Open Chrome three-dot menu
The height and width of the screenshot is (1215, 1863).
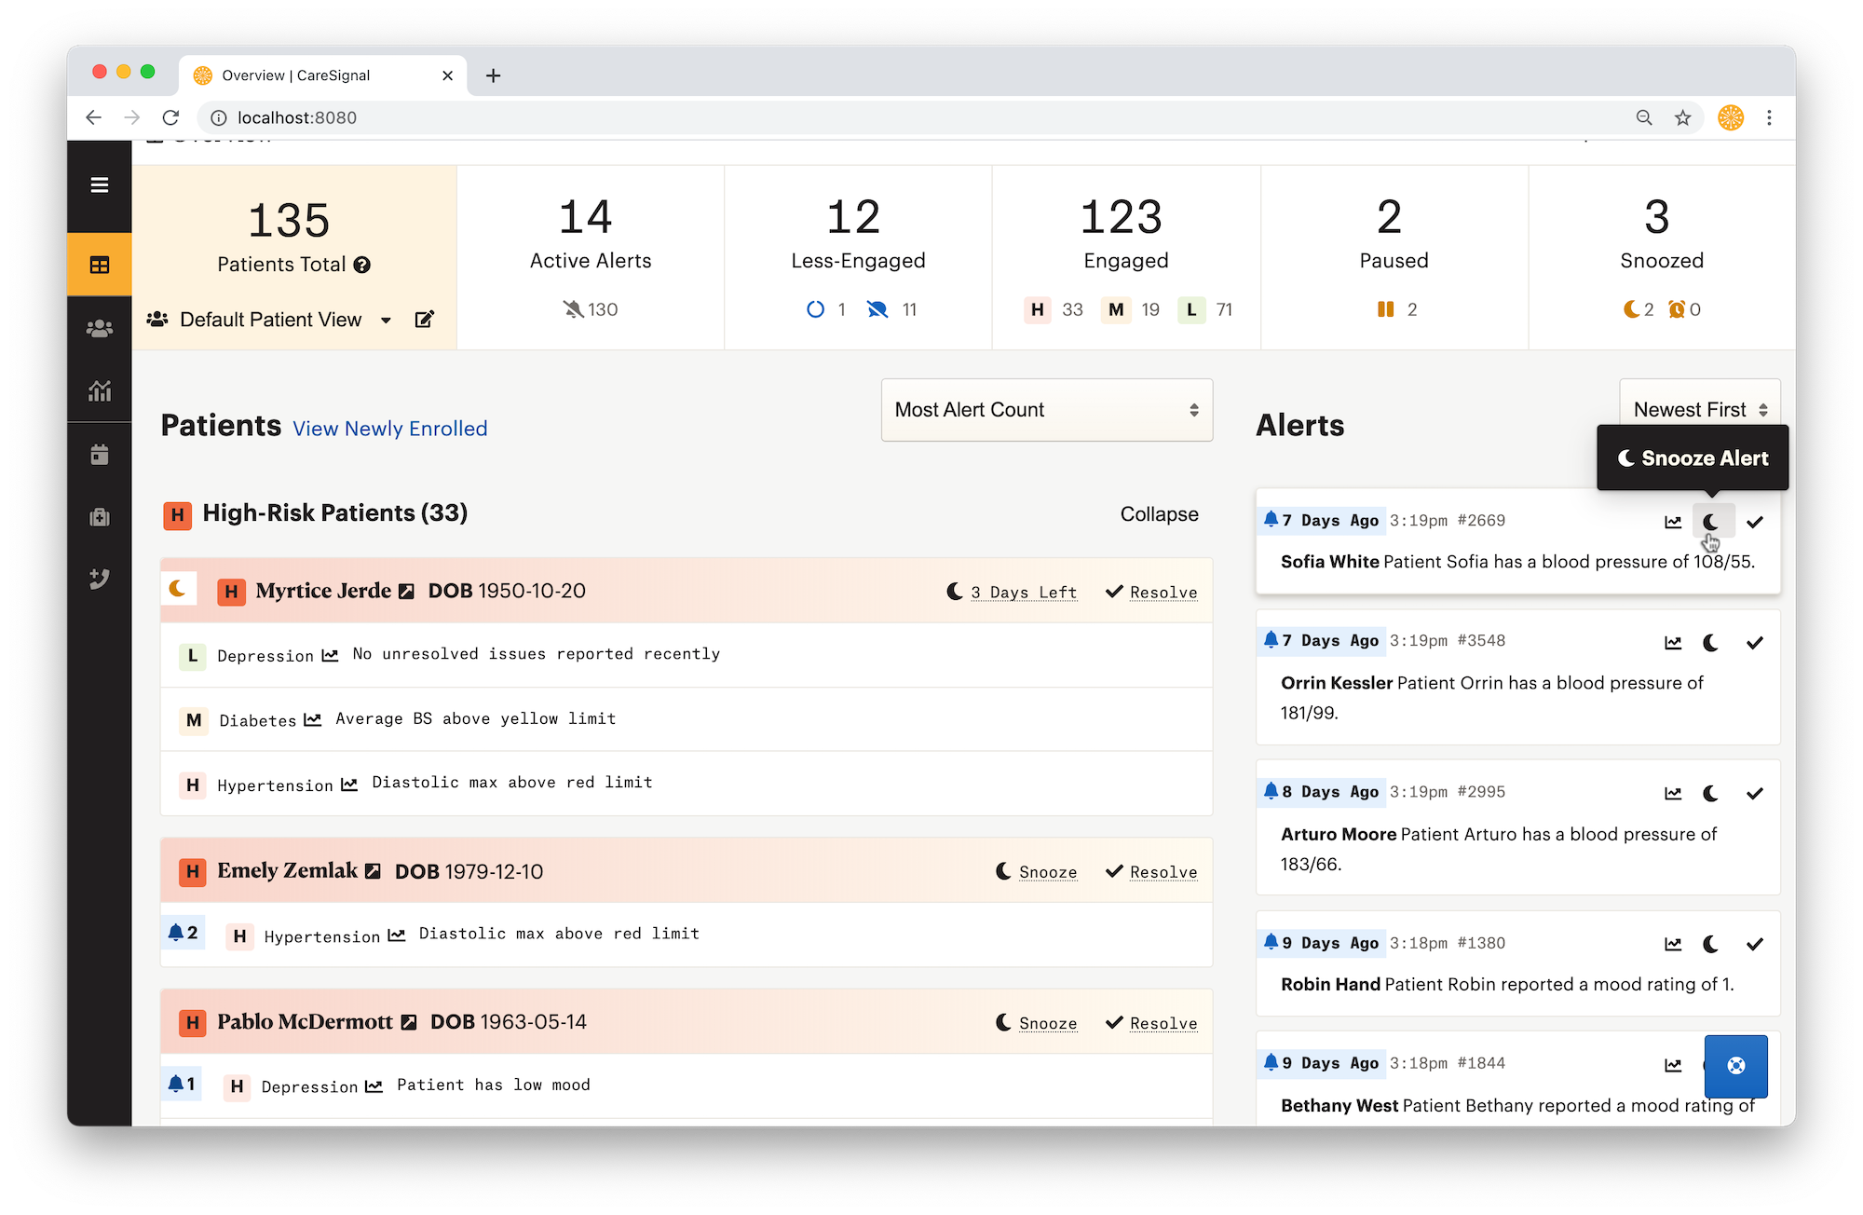[x=1769, y=117]
